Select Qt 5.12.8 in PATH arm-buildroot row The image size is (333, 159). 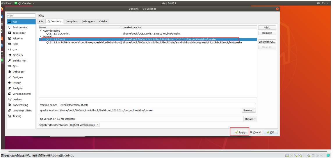pos(148,42)
